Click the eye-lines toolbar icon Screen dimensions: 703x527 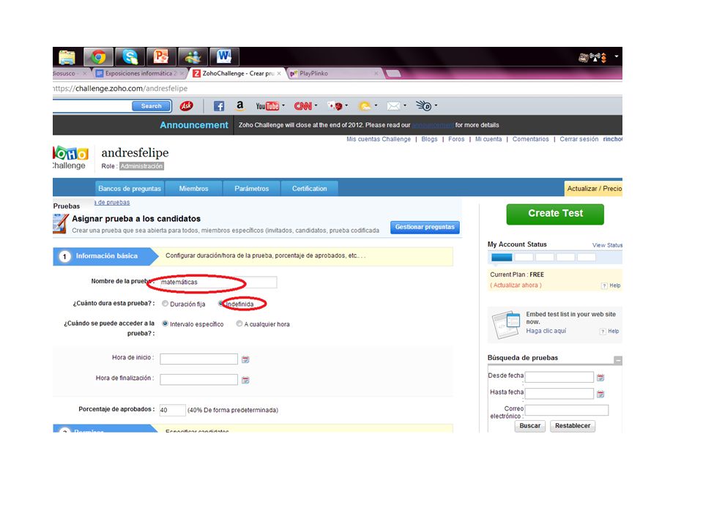[x=424, y=105]
